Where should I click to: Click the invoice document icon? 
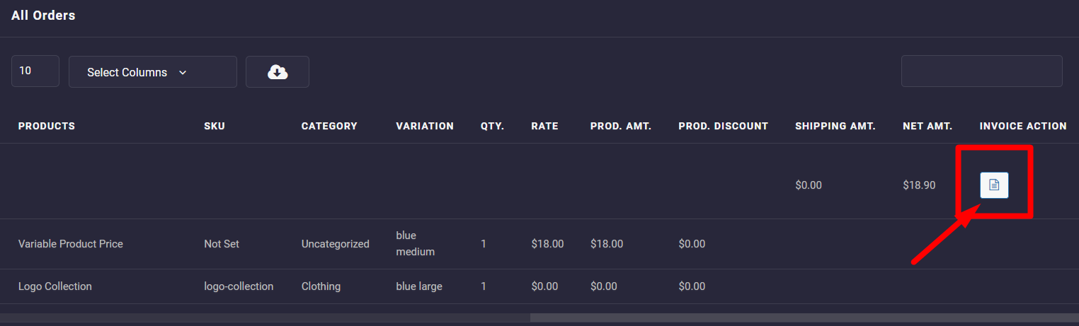[x=994, y=185]
